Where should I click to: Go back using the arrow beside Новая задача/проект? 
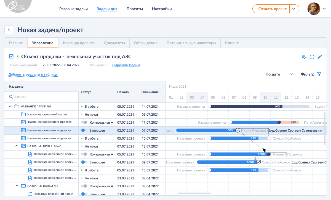click(x=9, y=30)
